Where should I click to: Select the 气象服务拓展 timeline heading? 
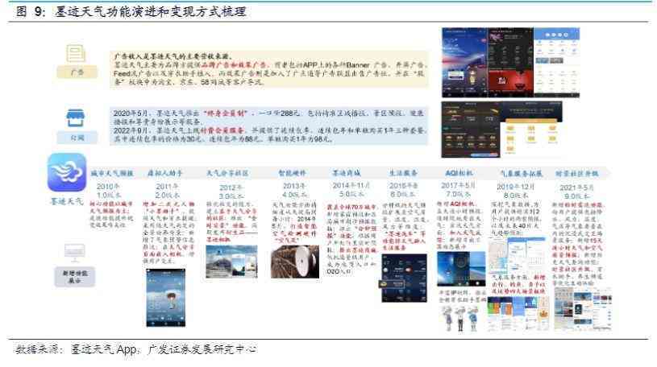click(522, 173)
